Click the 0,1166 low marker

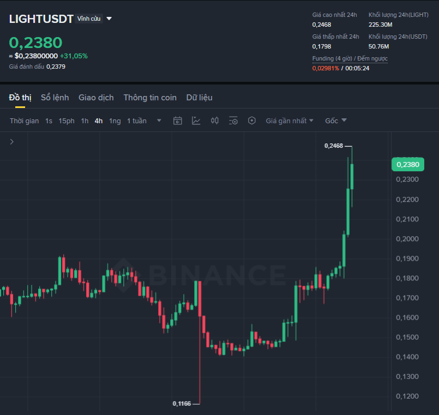click(182, 404)
